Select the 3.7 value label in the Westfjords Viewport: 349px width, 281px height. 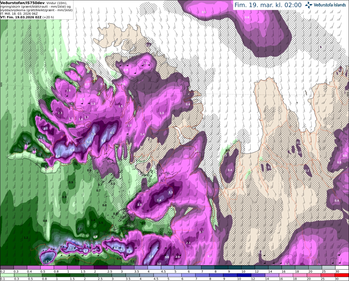[x=46, y=128]
